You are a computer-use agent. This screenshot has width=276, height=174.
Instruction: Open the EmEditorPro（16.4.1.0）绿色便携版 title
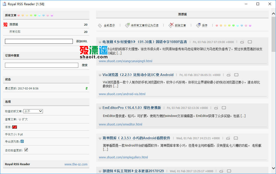pos(132,108)
